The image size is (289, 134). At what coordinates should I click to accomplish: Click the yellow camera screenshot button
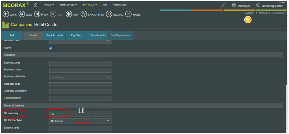pos(248,20)
